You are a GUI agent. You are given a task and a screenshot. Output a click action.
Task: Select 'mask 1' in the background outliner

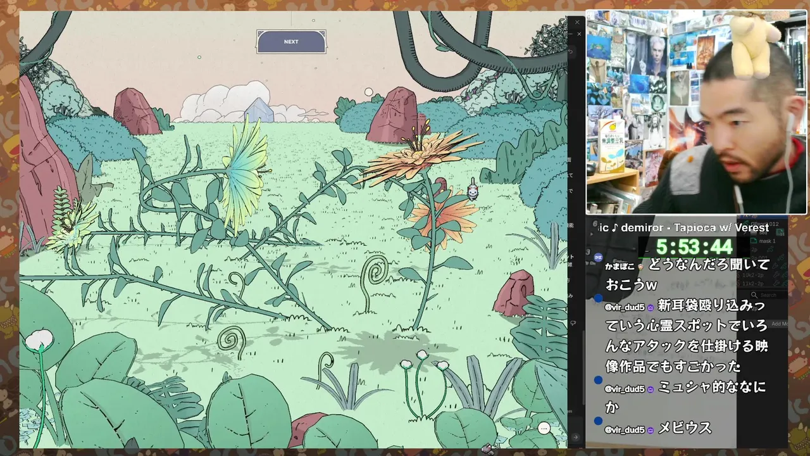tap(767, 241)
